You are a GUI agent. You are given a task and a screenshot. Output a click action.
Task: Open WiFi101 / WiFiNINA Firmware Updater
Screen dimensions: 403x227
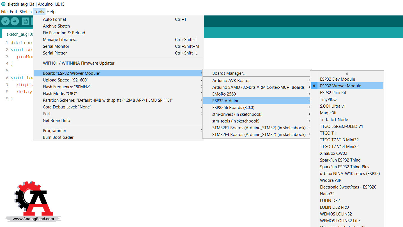[118, 63]
